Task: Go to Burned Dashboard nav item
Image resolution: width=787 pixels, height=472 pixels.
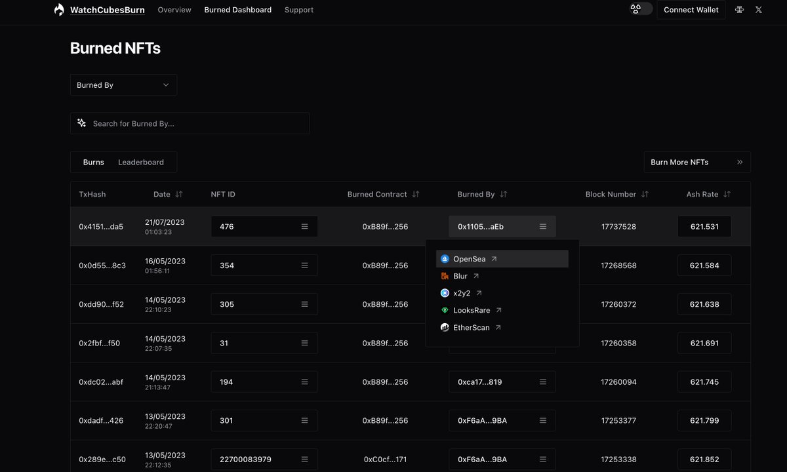Action: coord(238,10)
